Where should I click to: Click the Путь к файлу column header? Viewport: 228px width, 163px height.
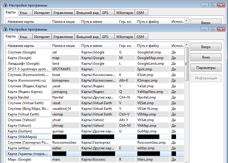[148, 46]
